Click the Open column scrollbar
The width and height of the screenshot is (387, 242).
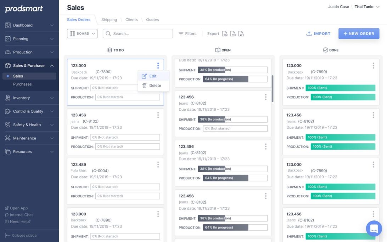(273, 89)
